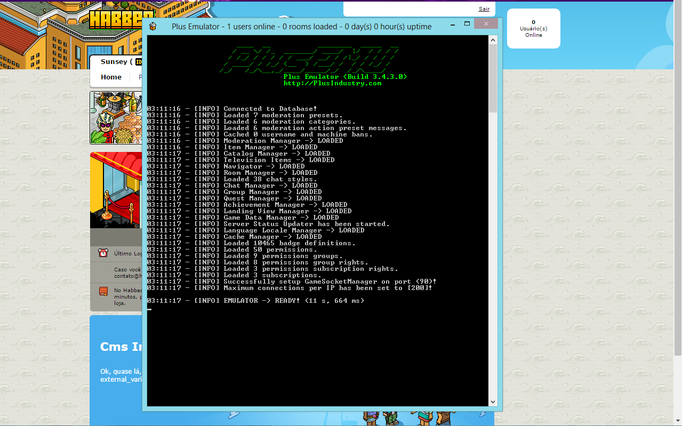Click 'Achievement Manager -> LOADED' line
The width and height of the screenshot is (682, 426).
247,205
